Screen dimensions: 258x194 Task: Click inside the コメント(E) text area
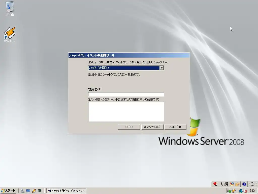point(126,112)
